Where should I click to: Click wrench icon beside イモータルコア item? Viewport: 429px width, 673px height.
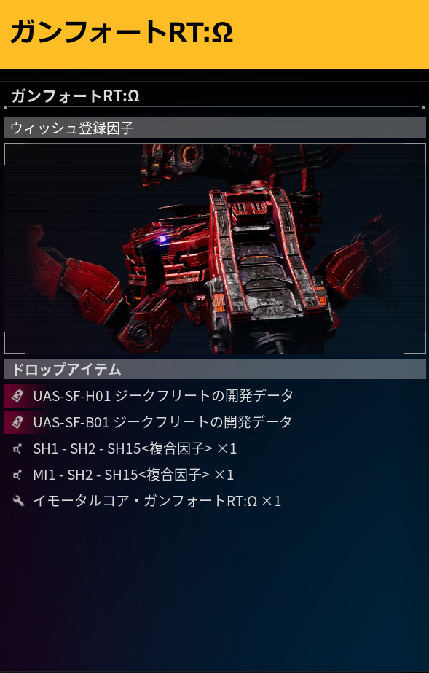coord(18,501)
